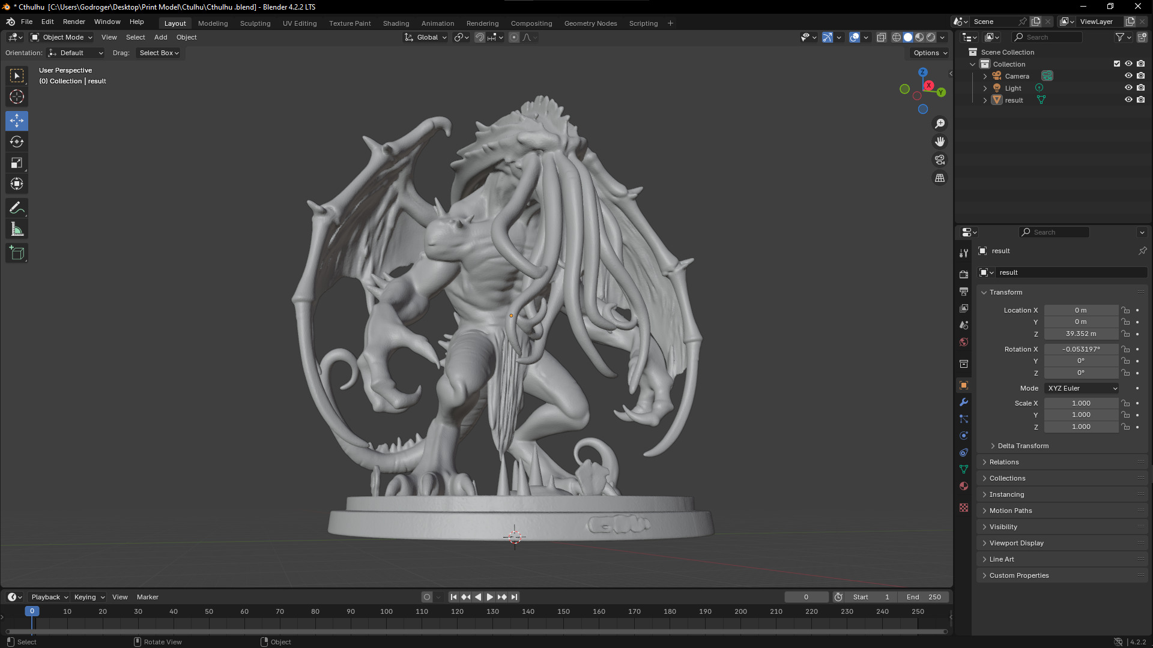Open Orientation Default dropdown

76,53
